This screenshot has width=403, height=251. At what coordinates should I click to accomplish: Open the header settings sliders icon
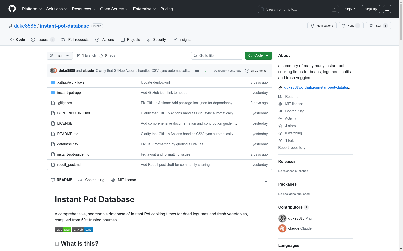click(387, 9)
